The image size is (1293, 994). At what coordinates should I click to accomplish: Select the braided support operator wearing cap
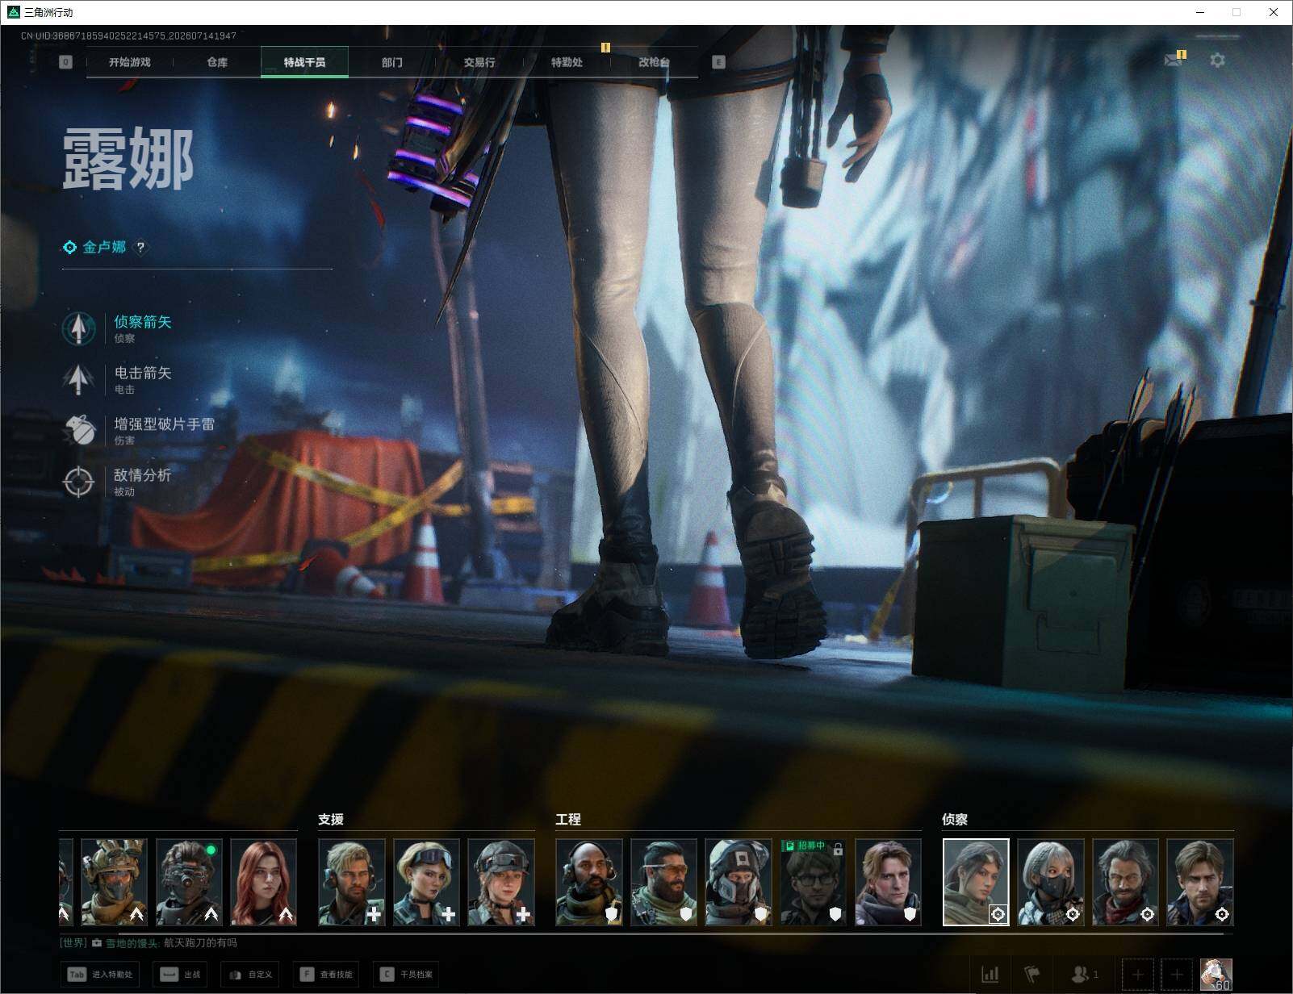[501, 882]
